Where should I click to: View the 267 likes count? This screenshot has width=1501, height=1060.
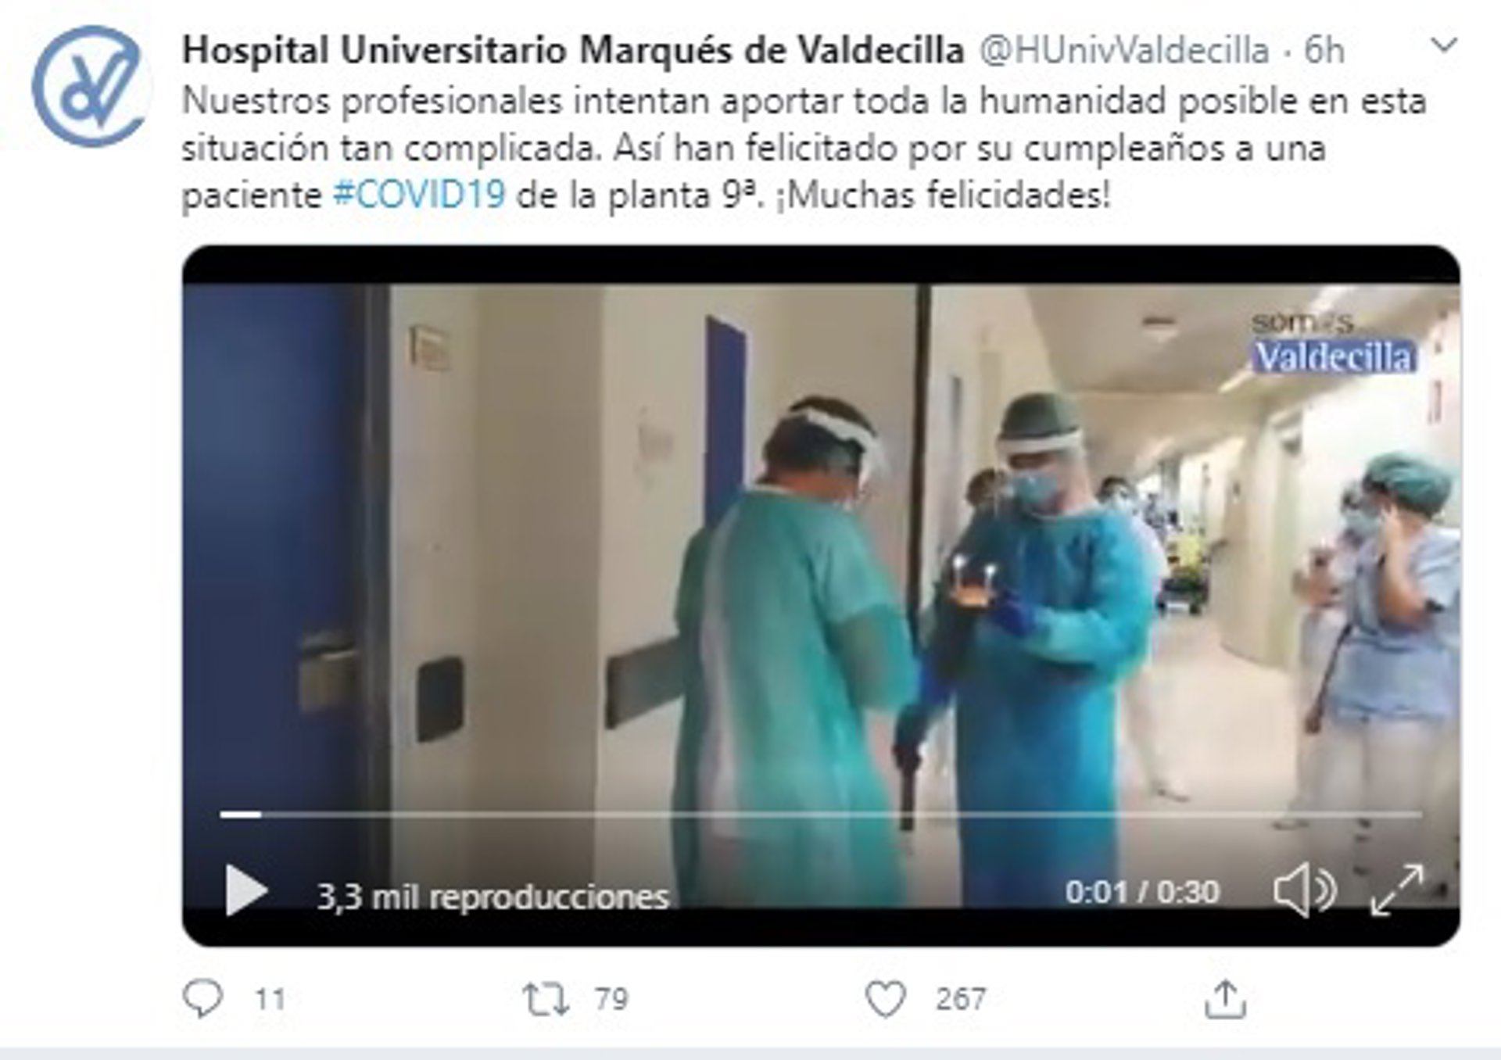[960, 999]
